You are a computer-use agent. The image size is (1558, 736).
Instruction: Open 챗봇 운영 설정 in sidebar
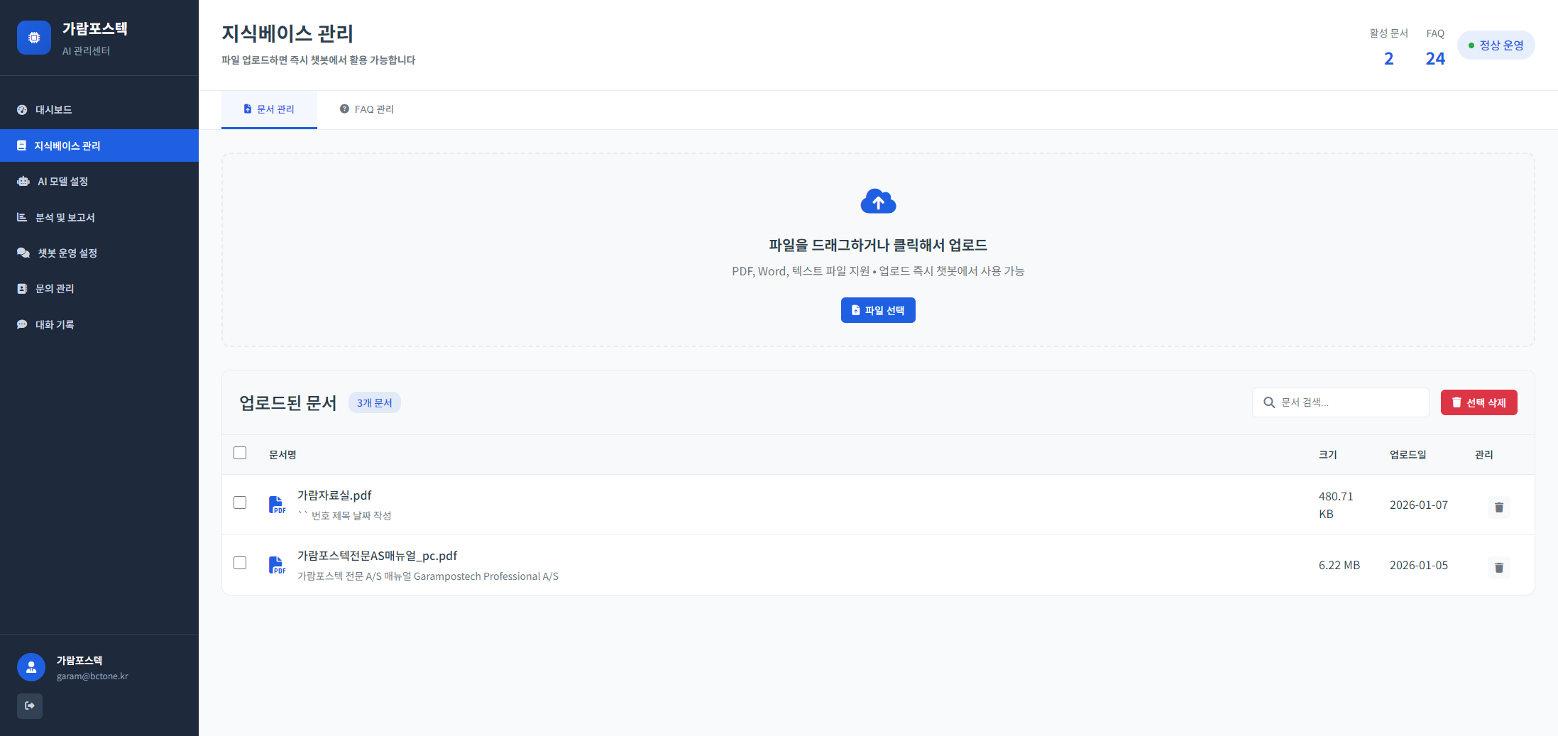(x=67, y=253)
